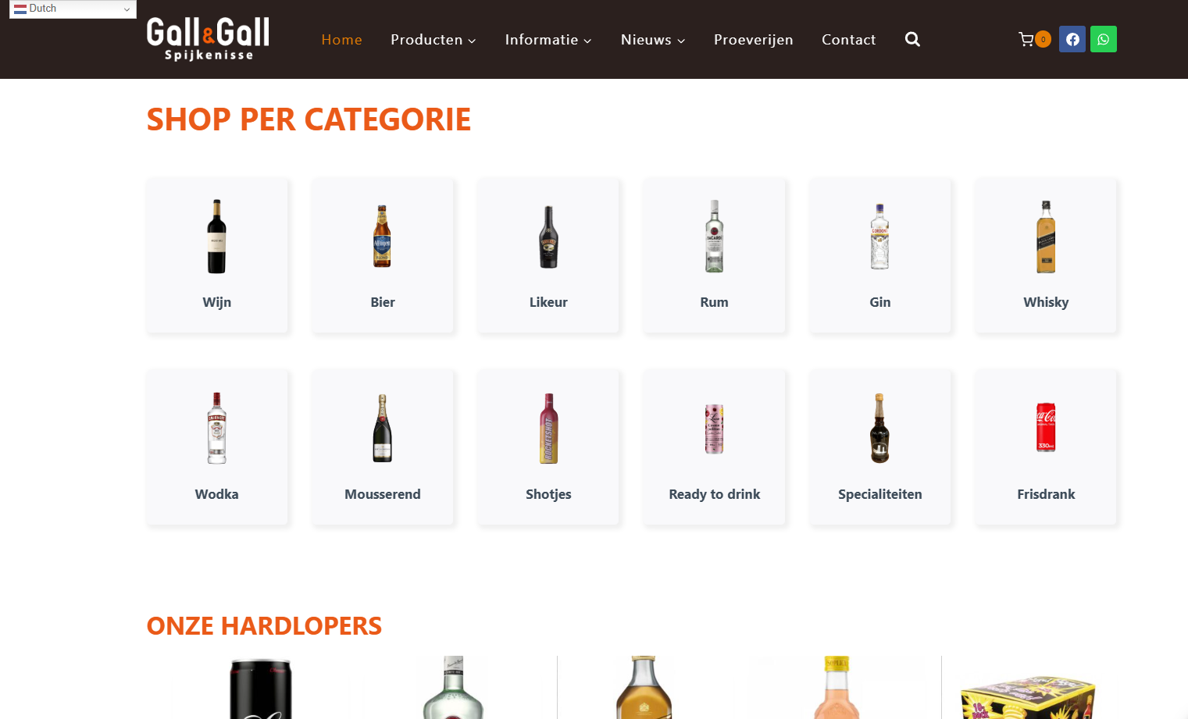Open the Dutch language selector dropdown

[x=73, y=9]
